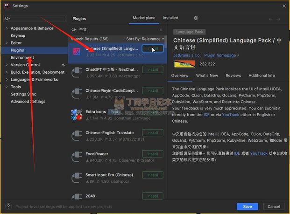Expand the Build, Execution, Deployment node

[7, 72]
